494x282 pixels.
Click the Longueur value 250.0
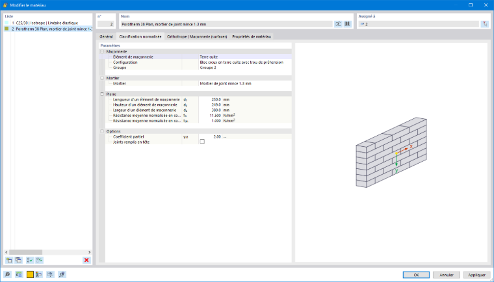(211, 99)
